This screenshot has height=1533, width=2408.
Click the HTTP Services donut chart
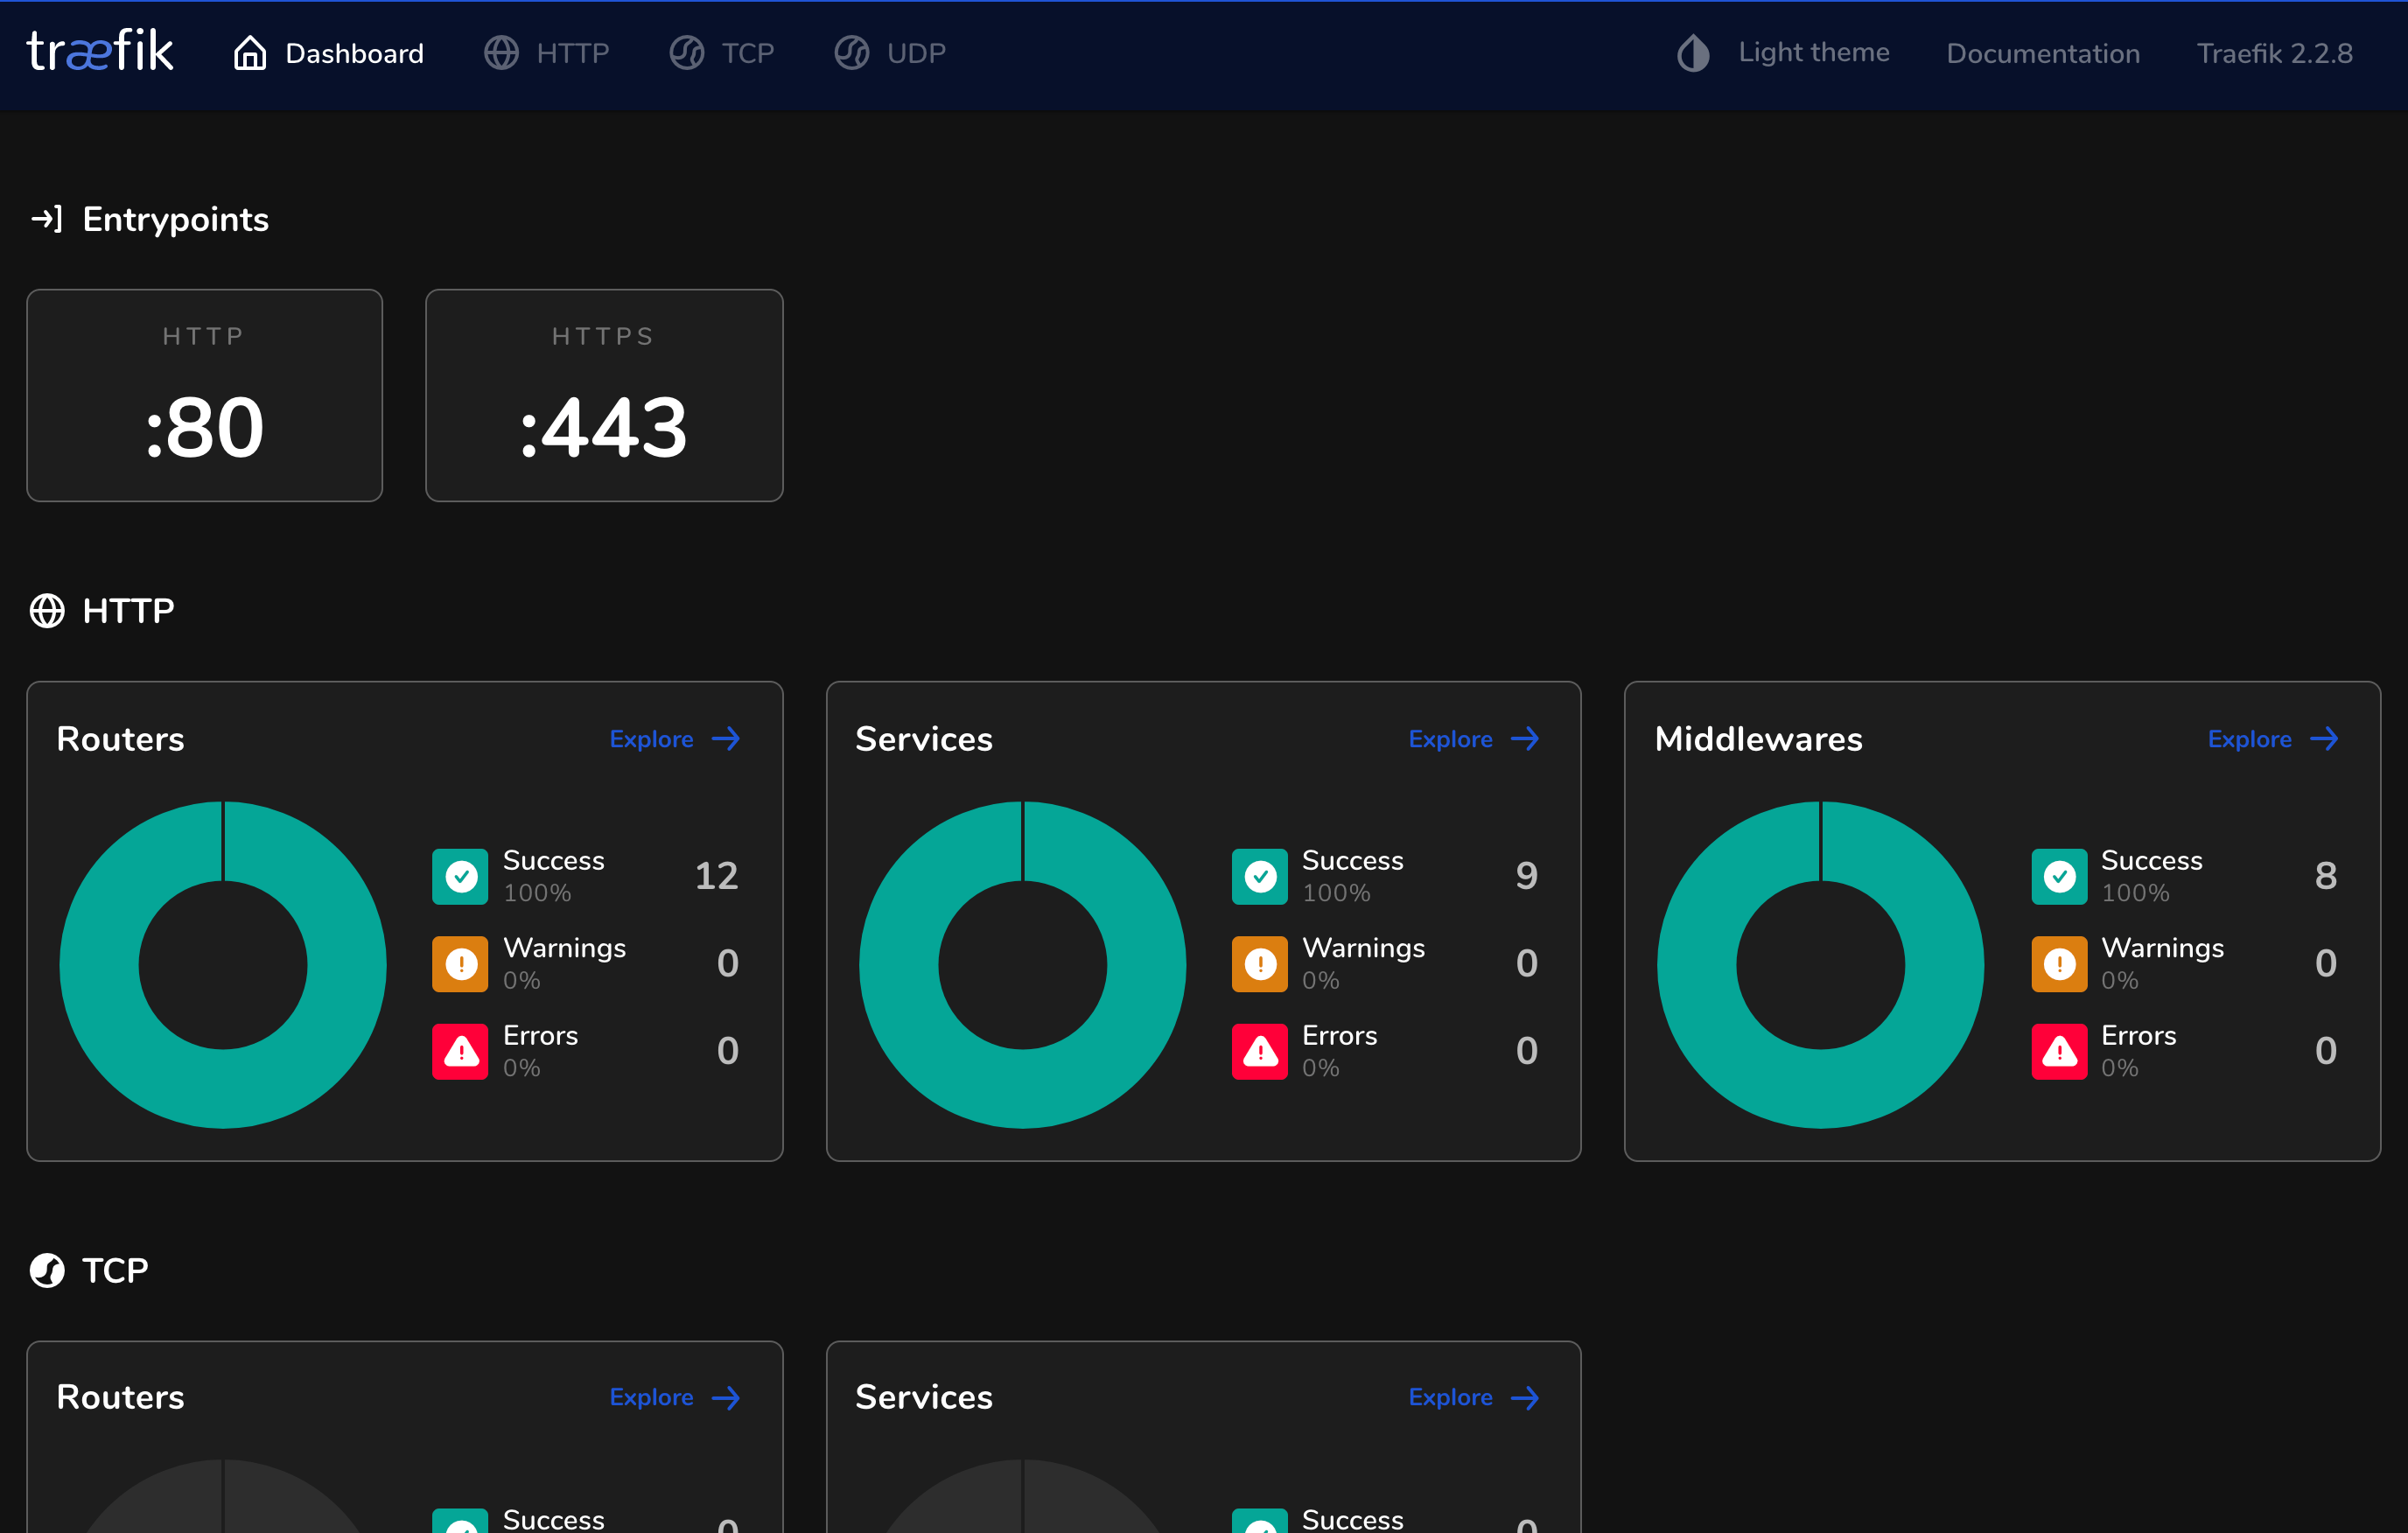click(1022, 964)
